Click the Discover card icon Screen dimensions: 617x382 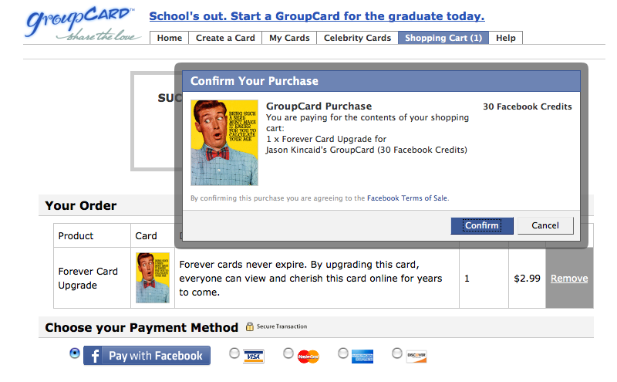point(416,356)
